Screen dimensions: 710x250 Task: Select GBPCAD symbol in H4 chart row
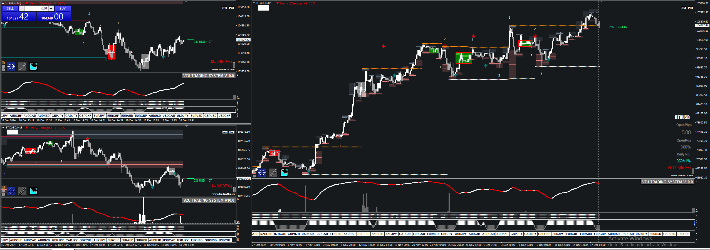(x=322, y=234)
